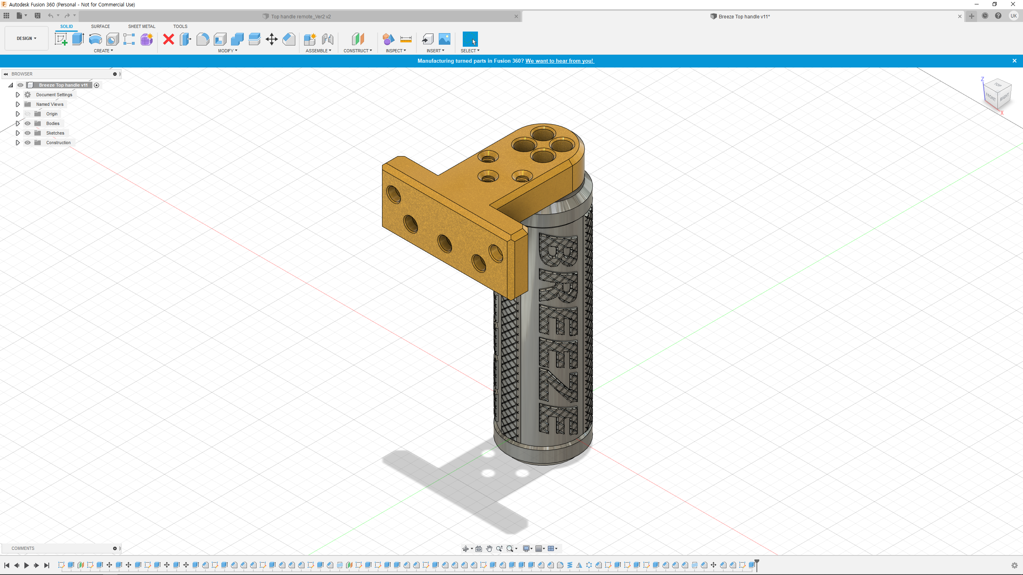The width and height of the screenshot is (1023, 575).
Task: Toggle Sketches folder eye icon
Action: pyautogui.click(x=28, y=133)
